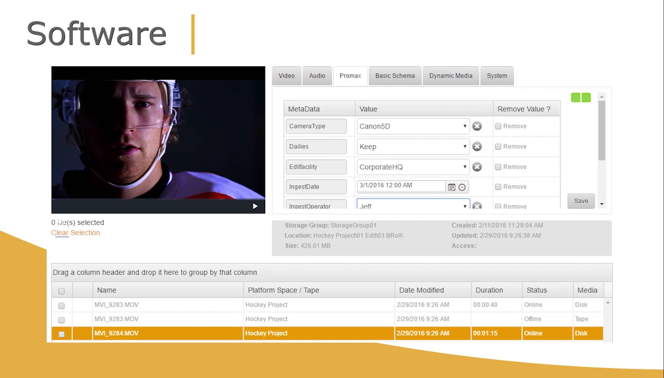Click the X to clear CameraType value
The height and width of the screenshot is (378, 664).
(x=477, y=126)
